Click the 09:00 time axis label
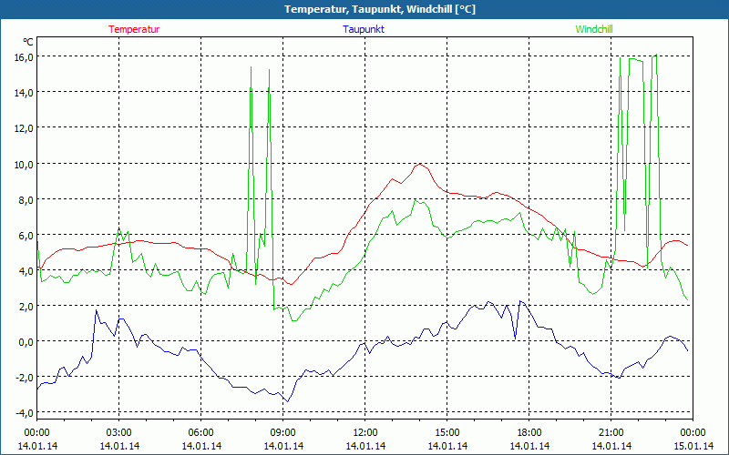Viewport: 729px width, 455px height. coord(283,433)
